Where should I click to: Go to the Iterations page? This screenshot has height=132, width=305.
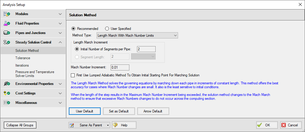point(22,65)
